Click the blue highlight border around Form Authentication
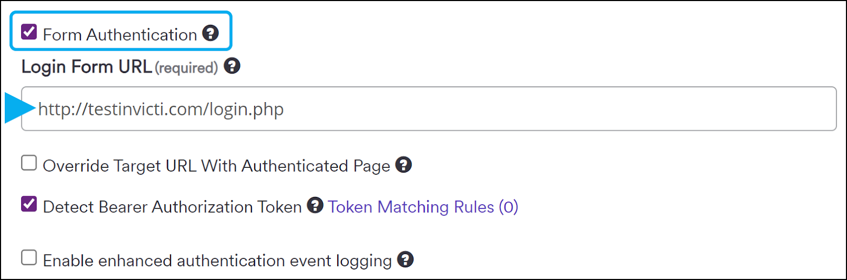The width and height of the screenshot is (847, 280). [x=121, y=13]
